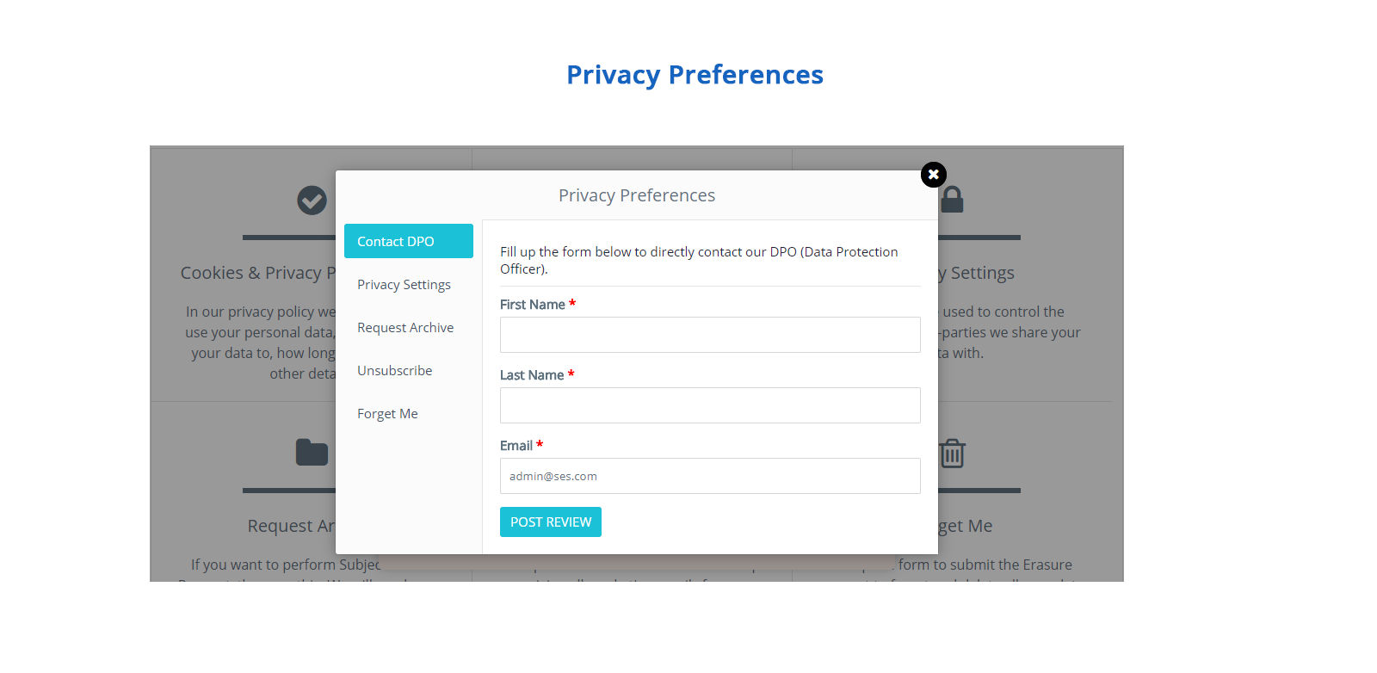Go to the Unsubscribe tab

coord(395,371)
